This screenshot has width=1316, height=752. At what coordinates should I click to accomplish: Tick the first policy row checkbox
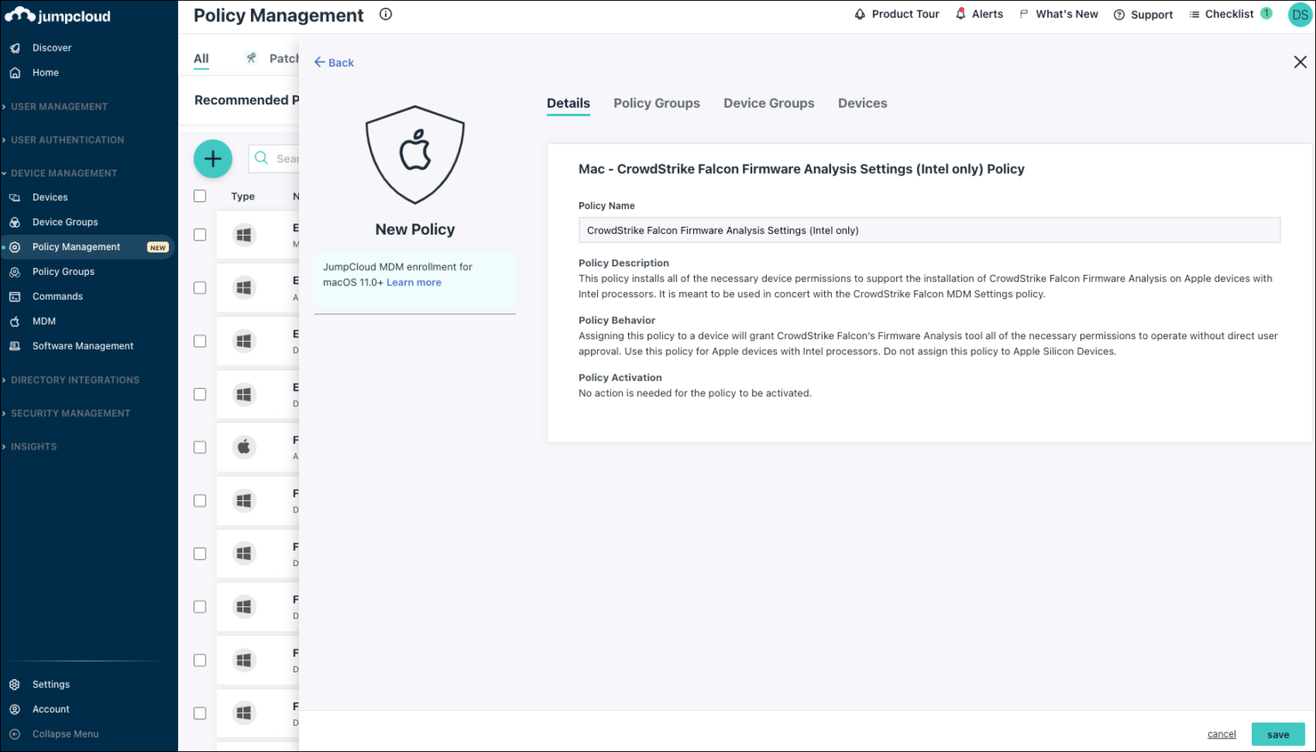click(200, 235)
